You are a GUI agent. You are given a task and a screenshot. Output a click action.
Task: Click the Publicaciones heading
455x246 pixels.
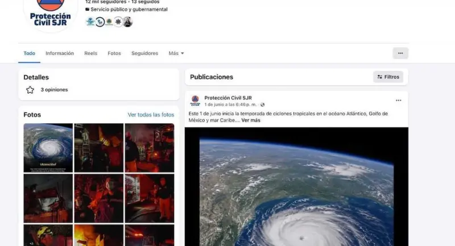(x=212, y=77)
